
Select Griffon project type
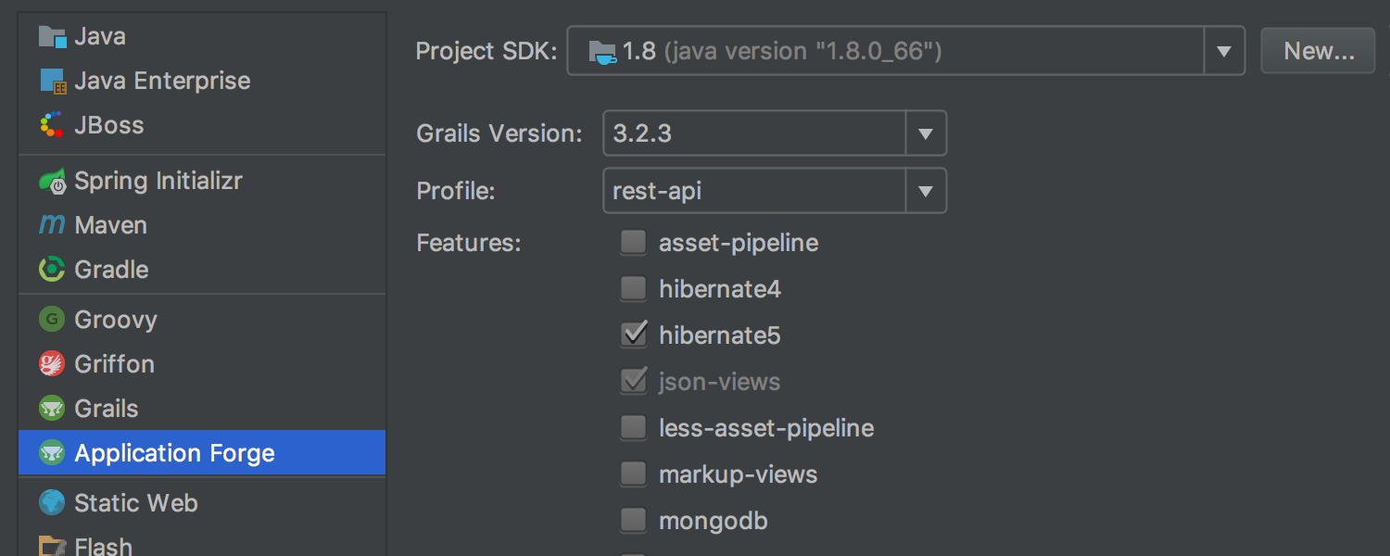point(202,364)
